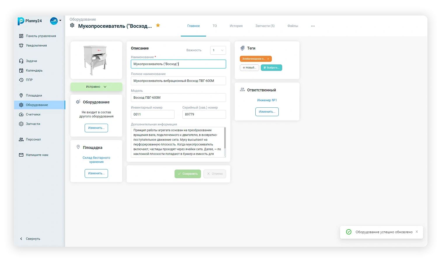
Task: Toggle the favorite star for Мукопросеиватель
Action: [158, 25]
